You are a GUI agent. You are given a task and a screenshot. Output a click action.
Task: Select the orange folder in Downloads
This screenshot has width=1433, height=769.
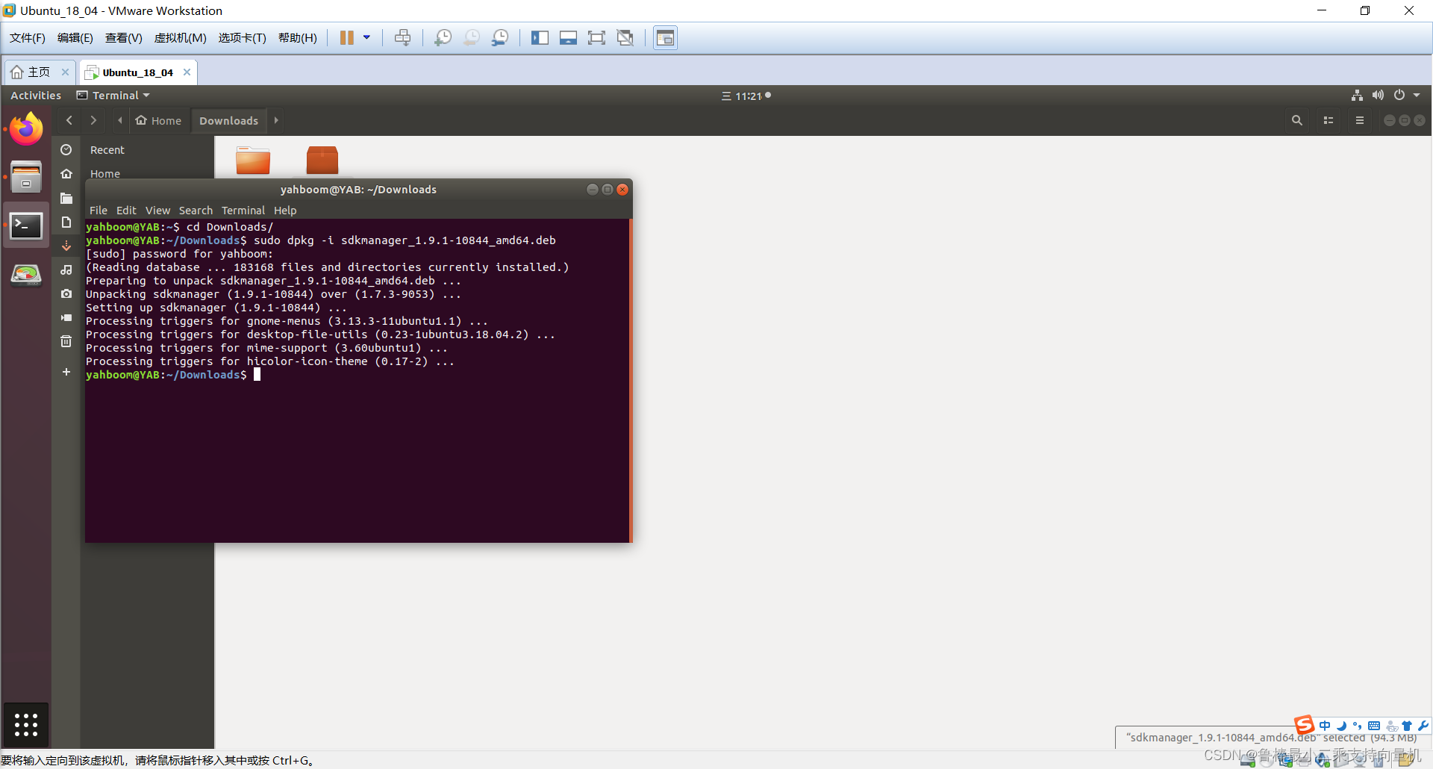click(x=253, y=160)
